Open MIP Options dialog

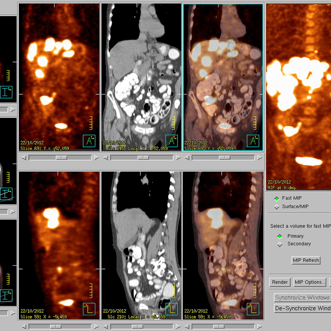pos(309,282)
